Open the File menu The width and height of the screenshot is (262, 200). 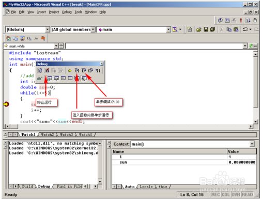tap(13, 12)
